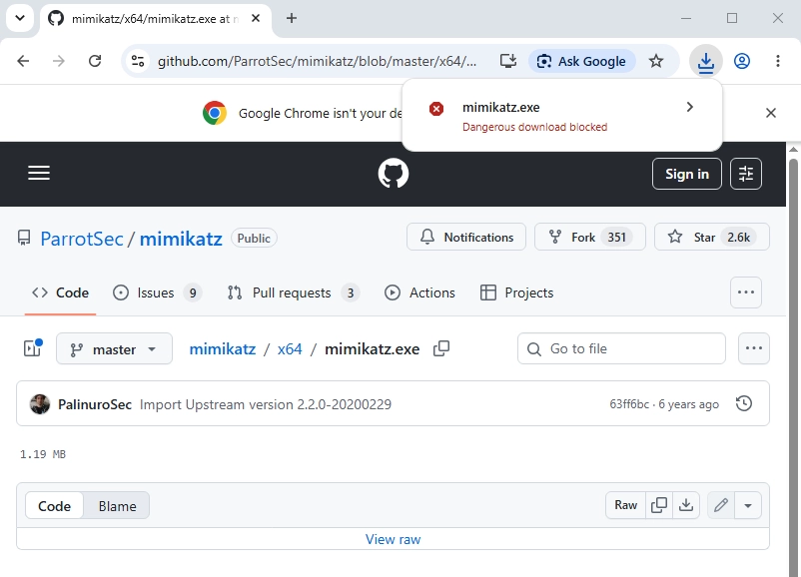Click the Raw button
801x577 pixels.
click(x=626, y=505)
